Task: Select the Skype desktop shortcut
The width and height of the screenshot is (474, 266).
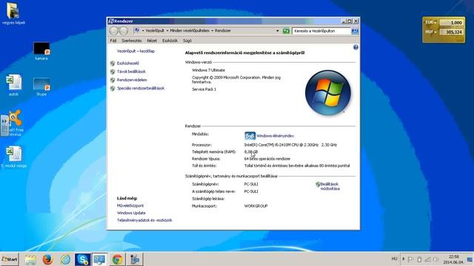Action: tap(41, 87)
